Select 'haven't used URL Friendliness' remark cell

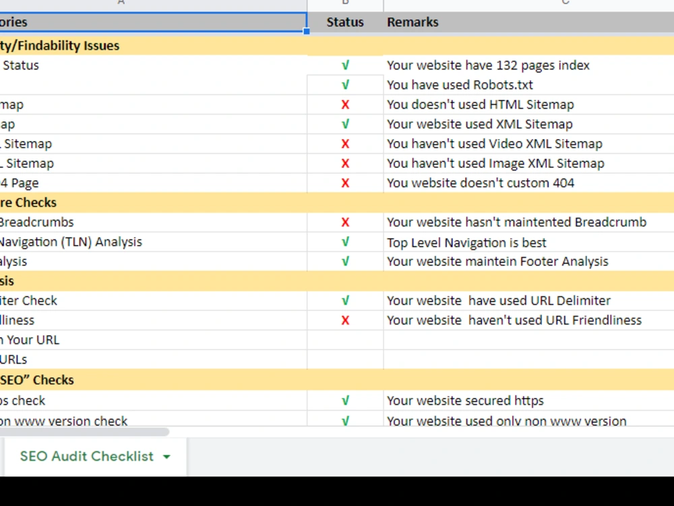(x=528, y=320)
